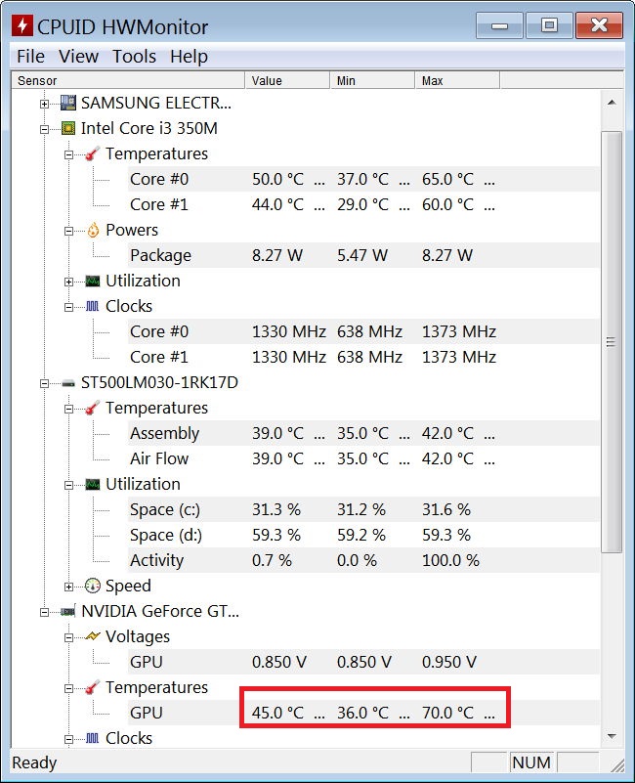Click the scrollbar down arrow
Viewport: 635px width, 783px height.
(612, 736)
